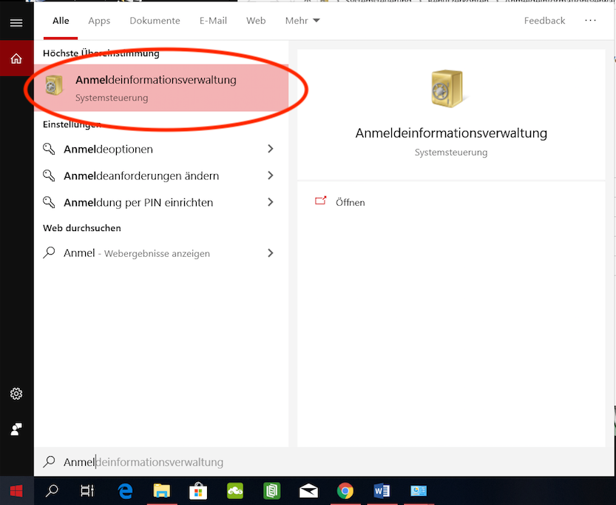
Task: Open the Settings gear in the sidebar
Action: [x=16, y=394]
